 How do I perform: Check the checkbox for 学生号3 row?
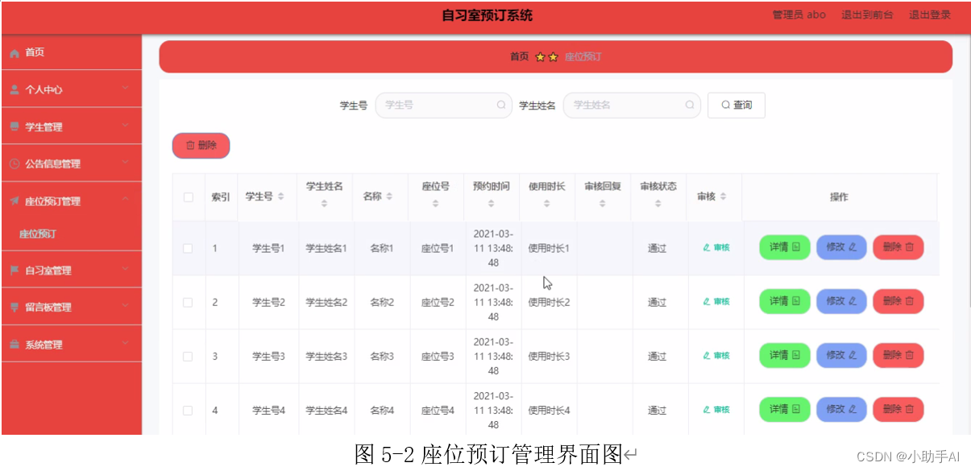189,355
